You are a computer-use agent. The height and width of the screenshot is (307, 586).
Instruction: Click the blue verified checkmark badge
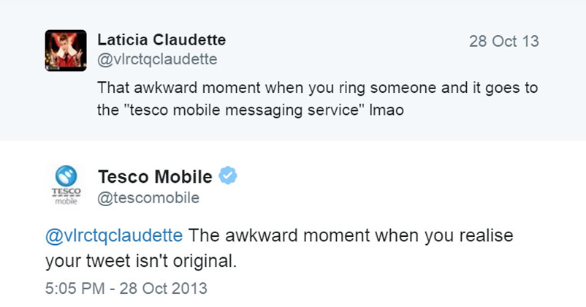click(229, 176)
